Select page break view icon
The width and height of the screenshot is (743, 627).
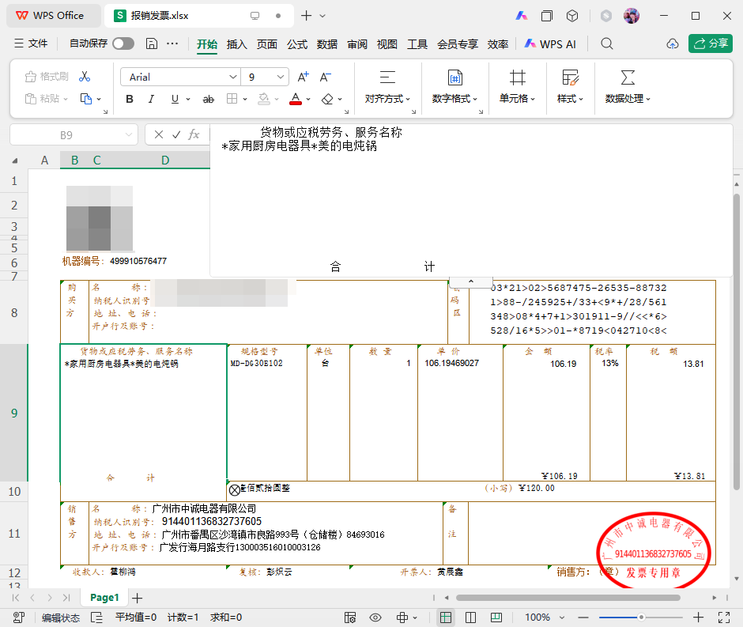coord(470,617)
